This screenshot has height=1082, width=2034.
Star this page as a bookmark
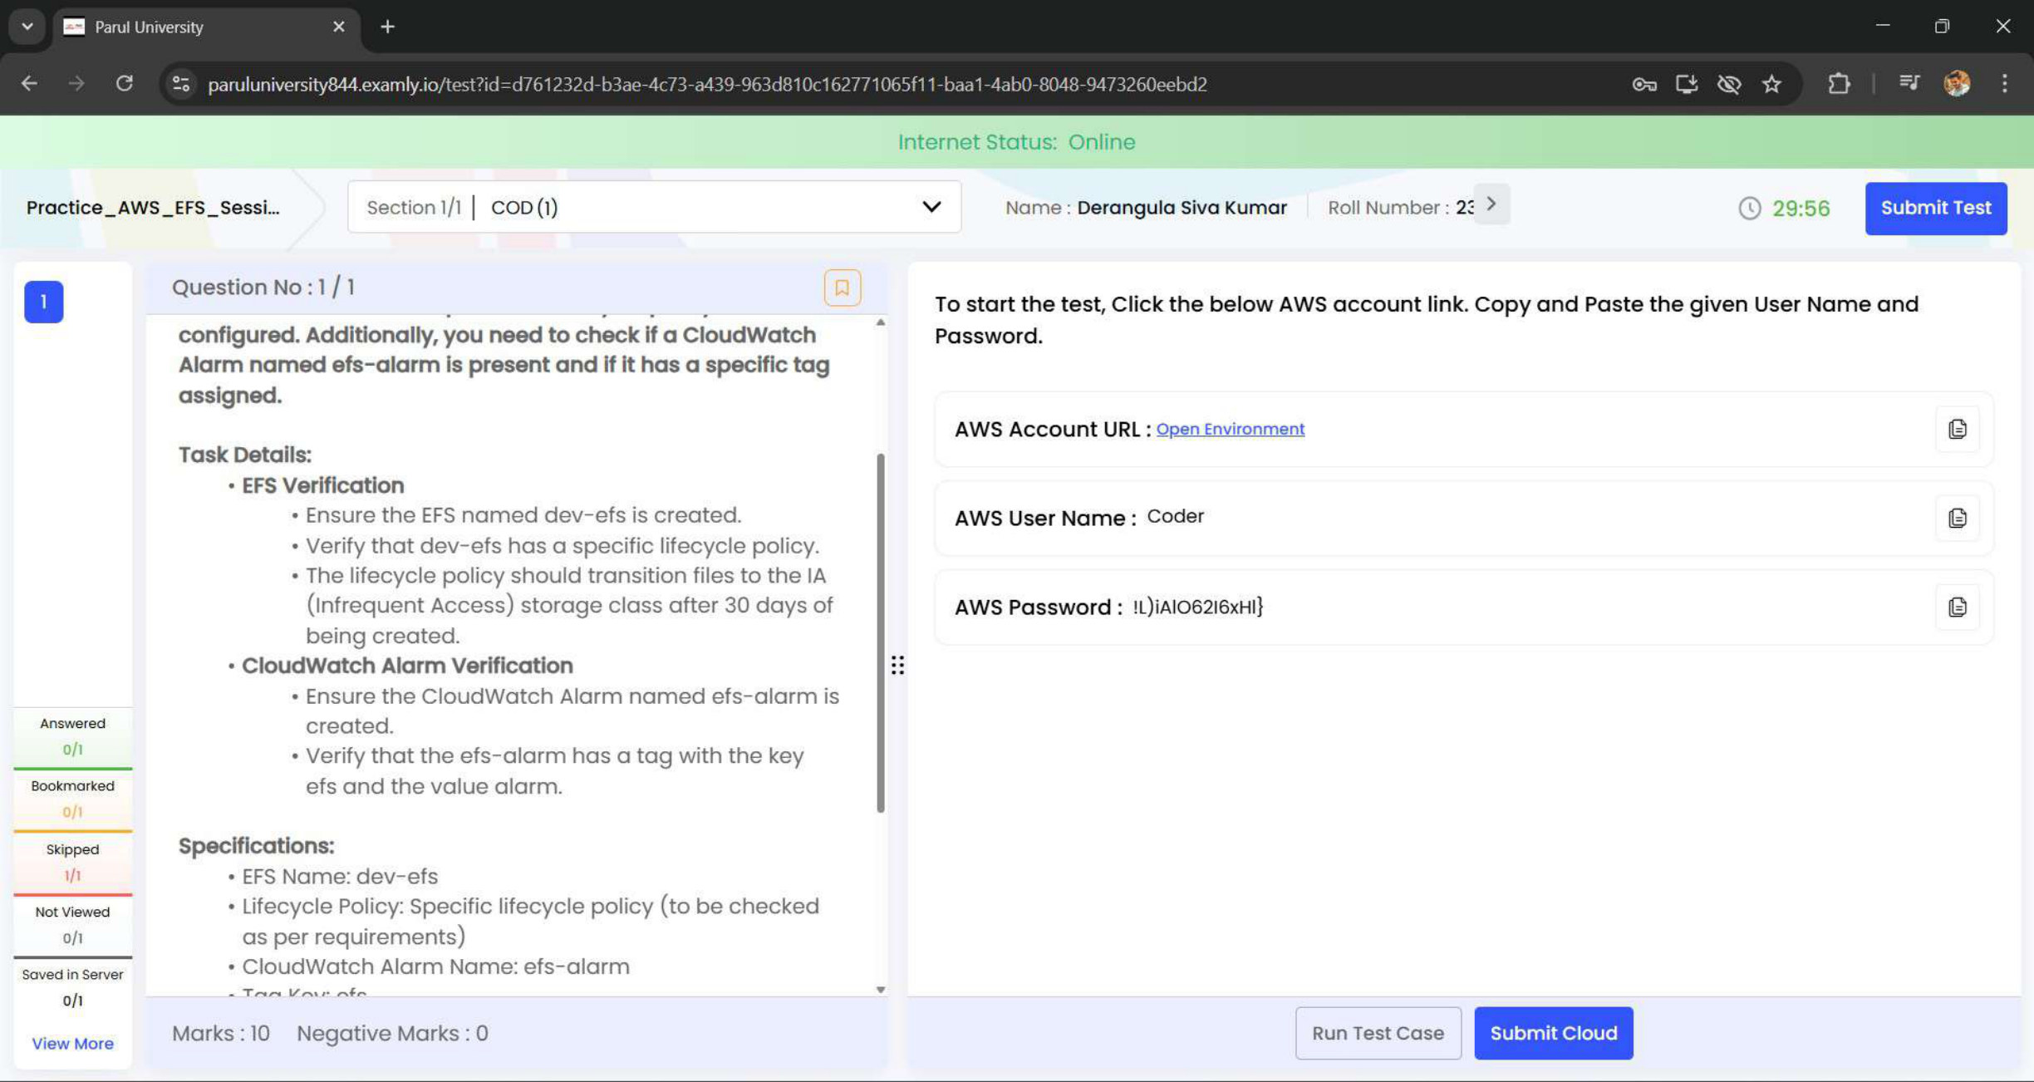click(1771, 84)
